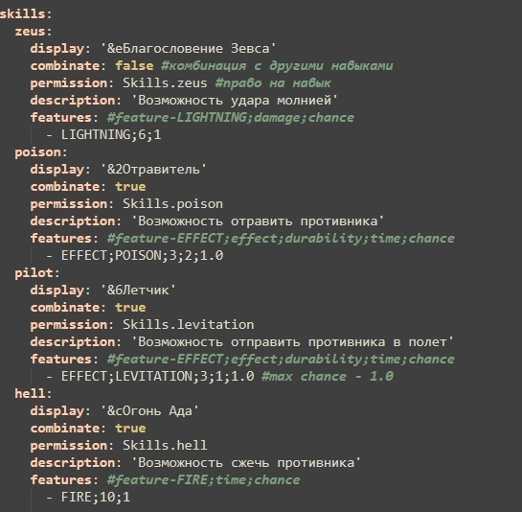This screenshot has width=522, height=512.
Task: Click the '#max chance - 1.0' comment
Action: tap(328, 377)
